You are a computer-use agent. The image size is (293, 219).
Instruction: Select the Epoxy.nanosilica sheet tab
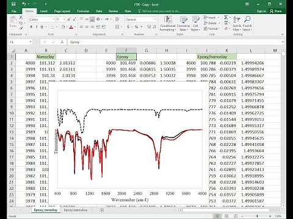click(x=76, y=210)
